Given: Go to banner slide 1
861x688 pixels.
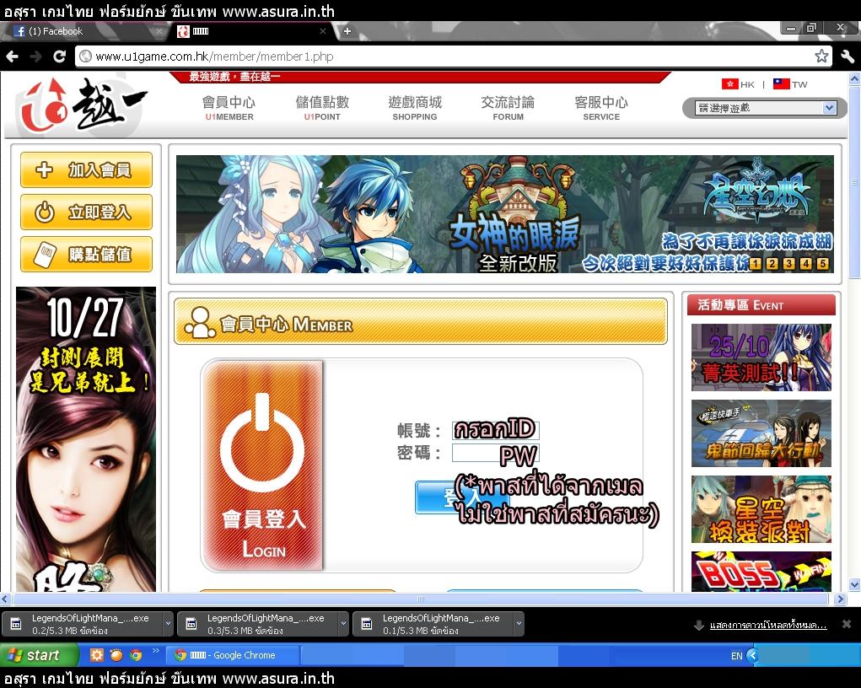Looking at the screenshot, I should click(756, 264).
